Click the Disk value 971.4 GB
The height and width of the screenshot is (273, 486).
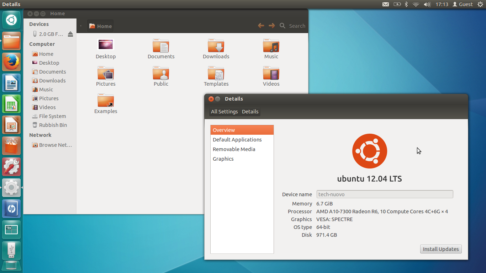(x=327, y=235)
